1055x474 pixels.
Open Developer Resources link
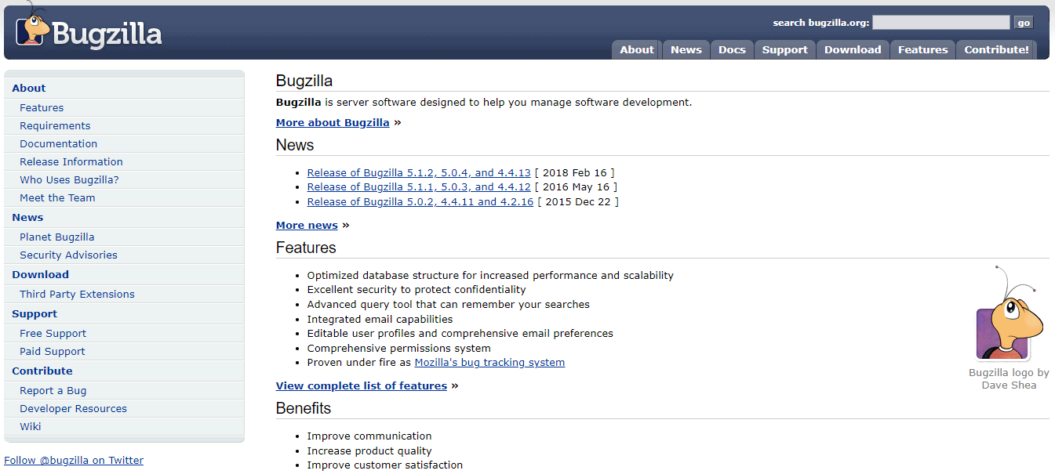tap(73, 408)
